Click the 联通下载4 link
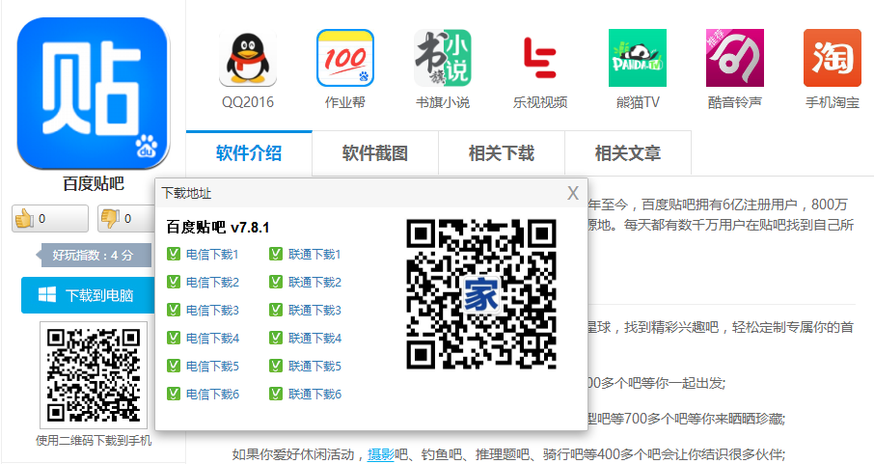 click(314, 339)
